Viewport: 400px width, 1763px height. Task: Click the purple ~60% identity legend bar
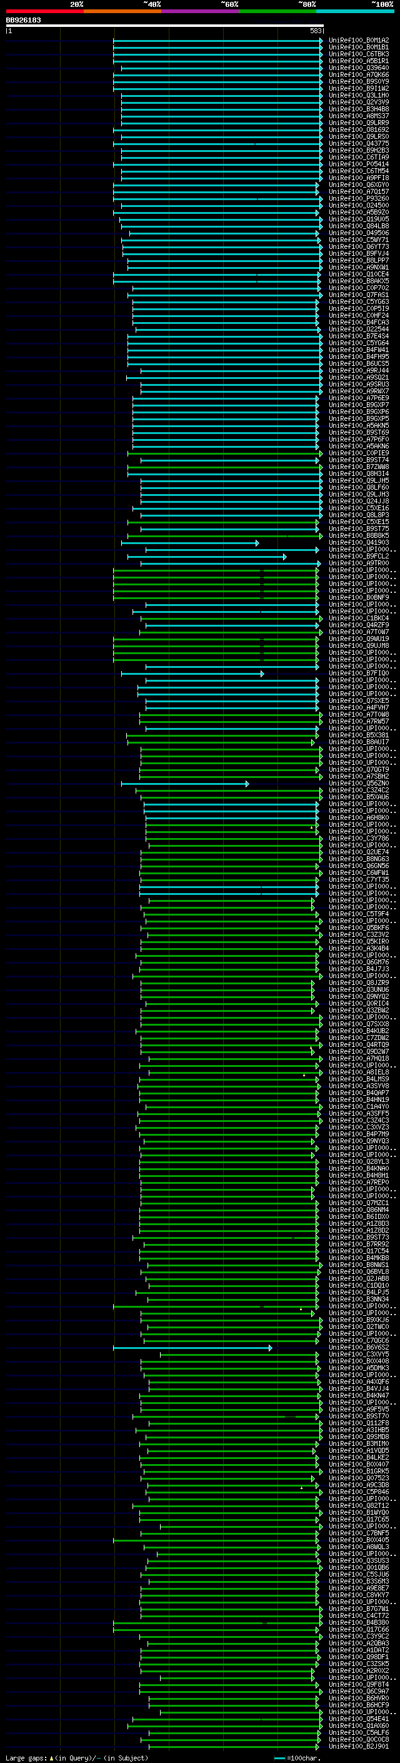coord(201,12)
